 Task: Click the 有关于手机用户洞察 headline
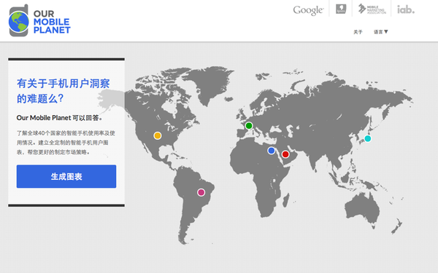coord(64,83)
